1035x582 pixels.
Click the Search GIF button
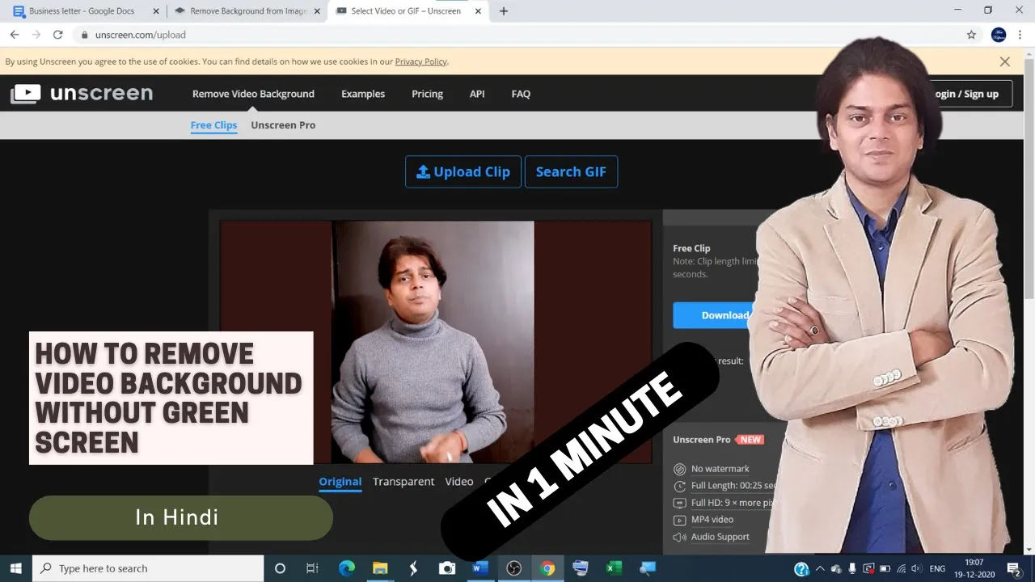(x=571, y=171)
